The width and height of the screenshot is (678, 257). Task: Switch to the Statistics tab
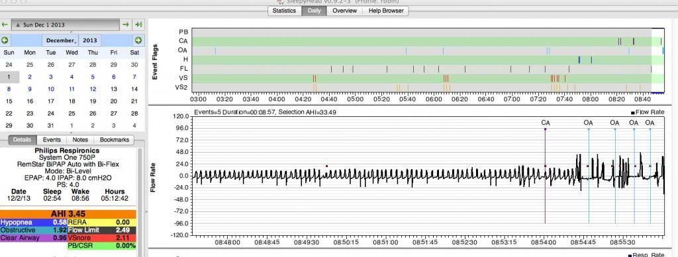pyautogui.click(x=284, y=11)
